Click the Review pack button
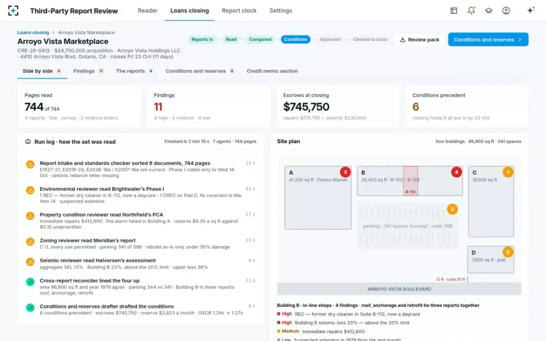This screenshot has width=546, height=341. pyautogui.click(x=420, y=40)
